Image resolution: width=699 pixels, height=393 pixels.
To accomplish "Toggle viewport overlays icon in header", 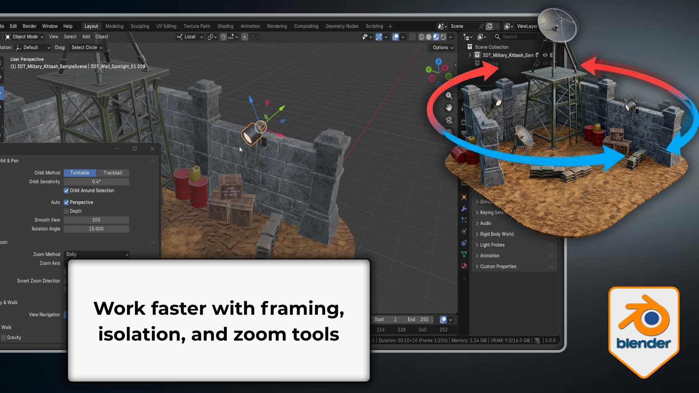I will tap(396, 37).
